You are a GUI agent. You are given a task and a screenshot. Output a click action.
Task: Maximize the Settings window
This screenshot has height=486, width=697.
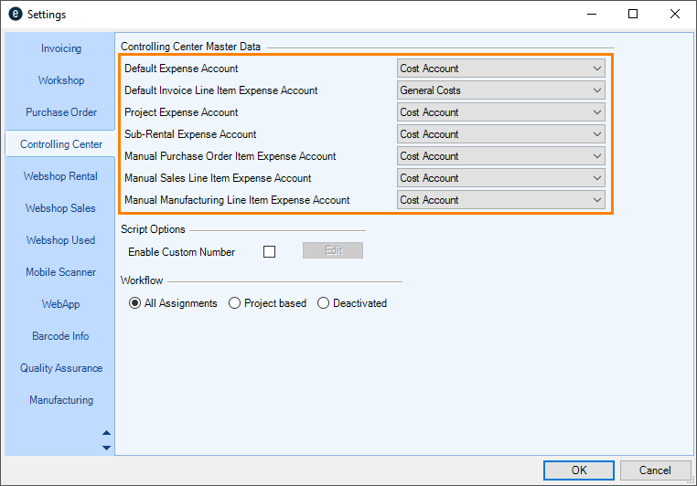coord(633,15)
